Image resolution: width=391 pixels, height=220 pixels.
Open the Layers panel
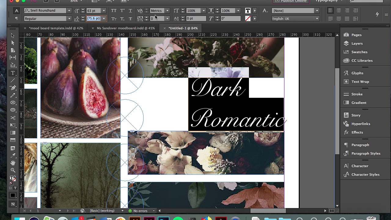(357, 43)
